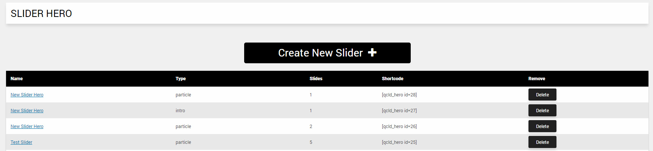Click the Remove column header
The image size is (653, 151).
536,79
